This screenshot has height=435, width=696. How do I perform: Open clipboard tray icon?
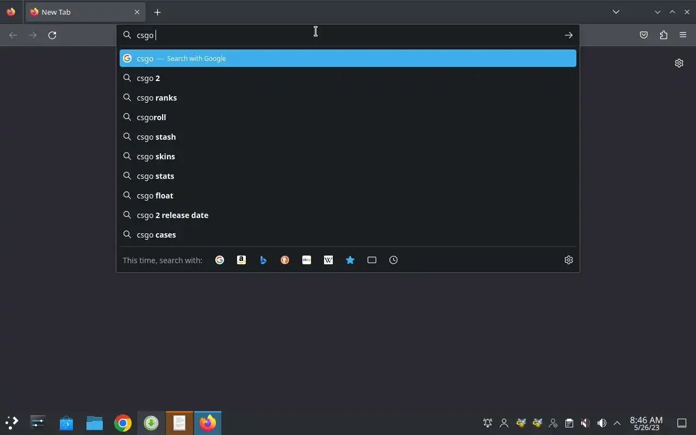coord(569,422)
